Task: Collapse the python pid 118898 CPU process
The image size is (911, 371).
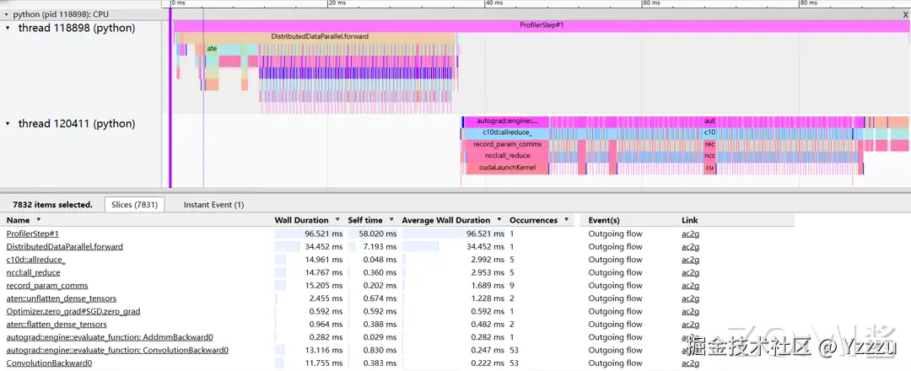Action: (7, 13)
